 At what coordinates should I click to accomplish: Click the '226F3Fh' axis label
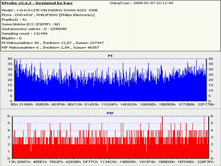pyautogui.click(x=205, y=162)
